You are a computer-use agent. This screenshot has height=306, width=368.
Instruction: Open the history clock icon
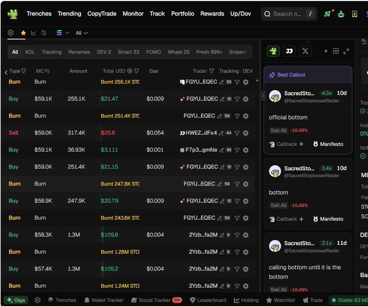coord(44,33)
